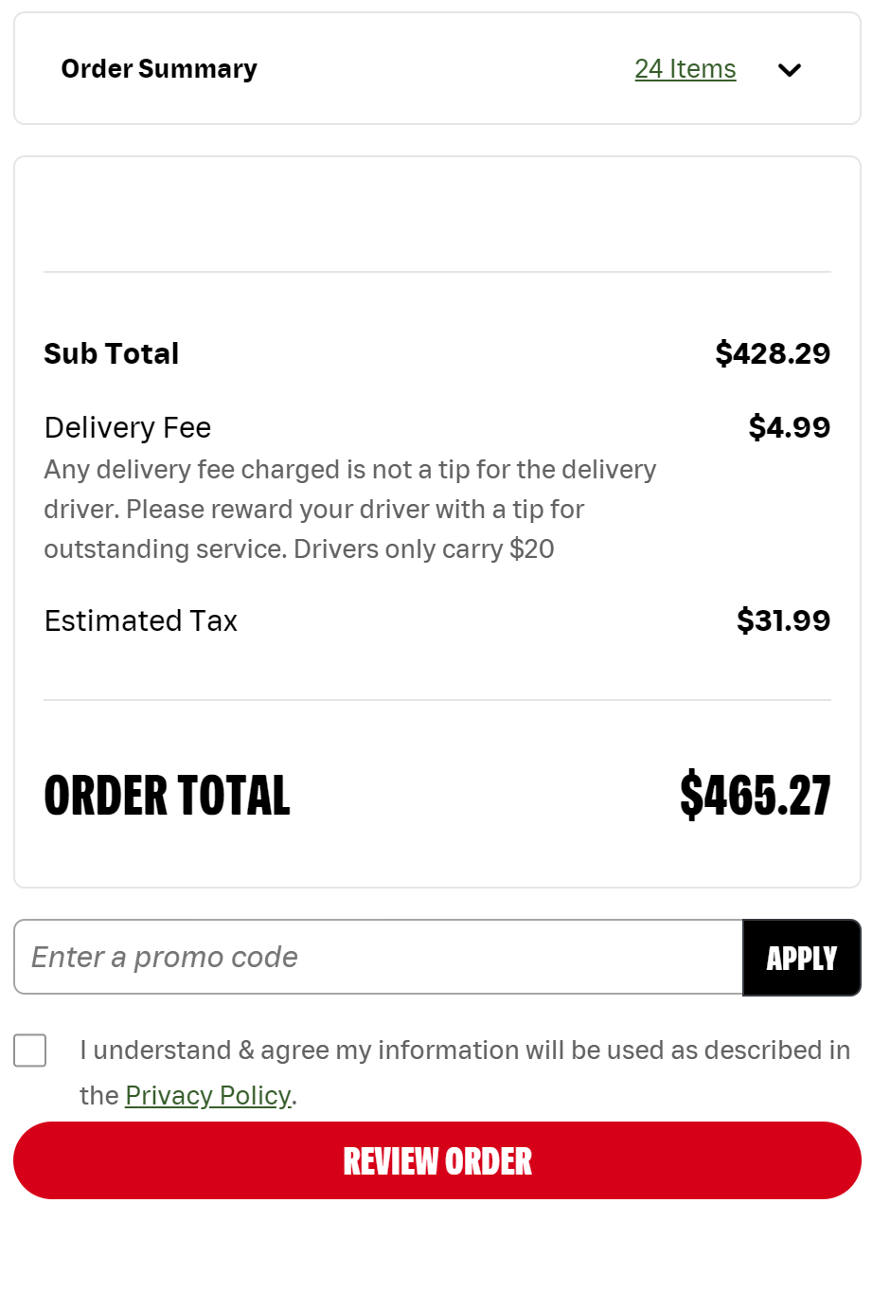Open the Privacy Policy link

click(x=207, y=1096)
